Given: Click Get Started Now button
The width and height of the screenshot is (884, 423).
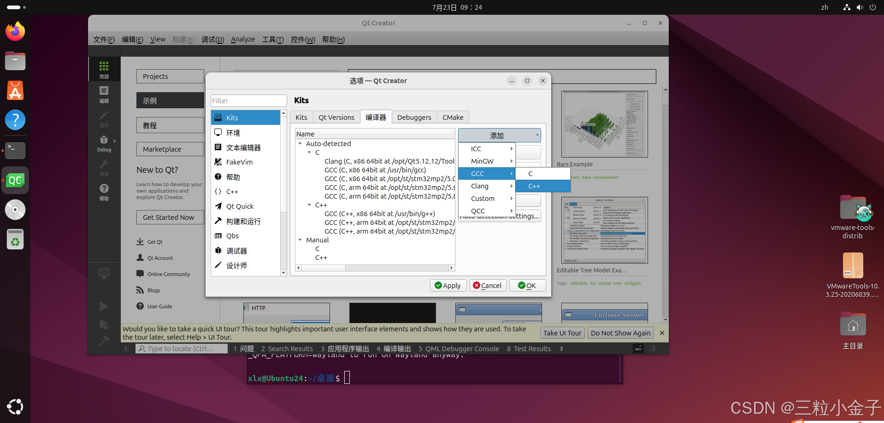Looking at the screenshot, I should click(170, 217).
